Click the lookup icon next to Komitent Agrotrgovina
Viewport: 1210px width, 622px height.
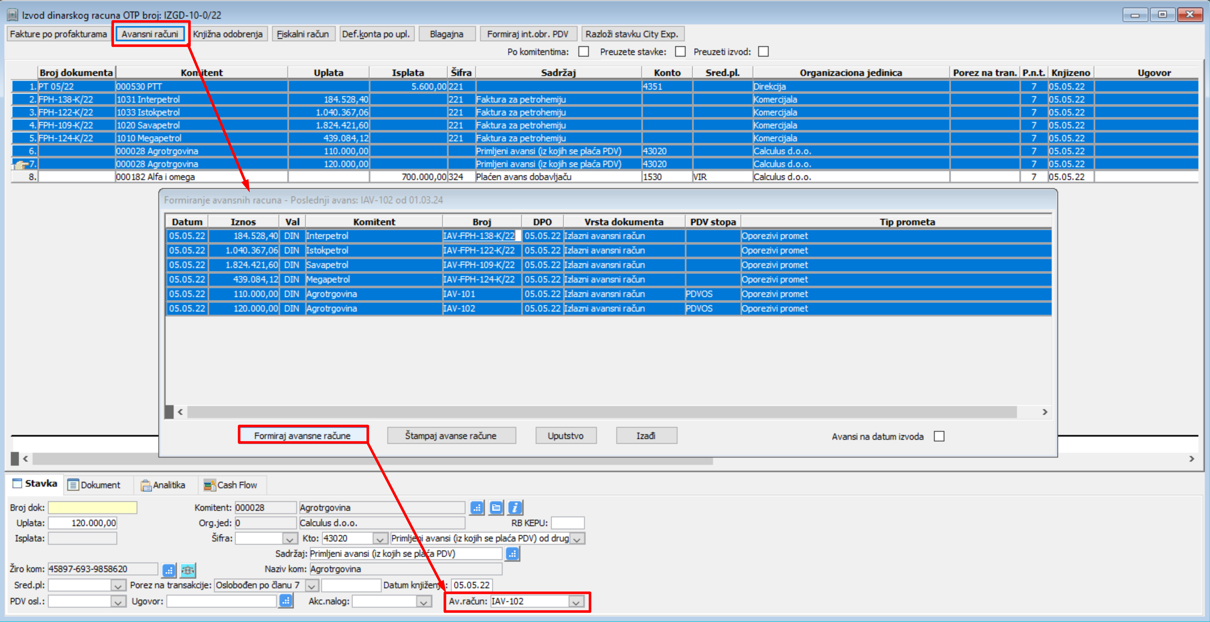[477, 507]
